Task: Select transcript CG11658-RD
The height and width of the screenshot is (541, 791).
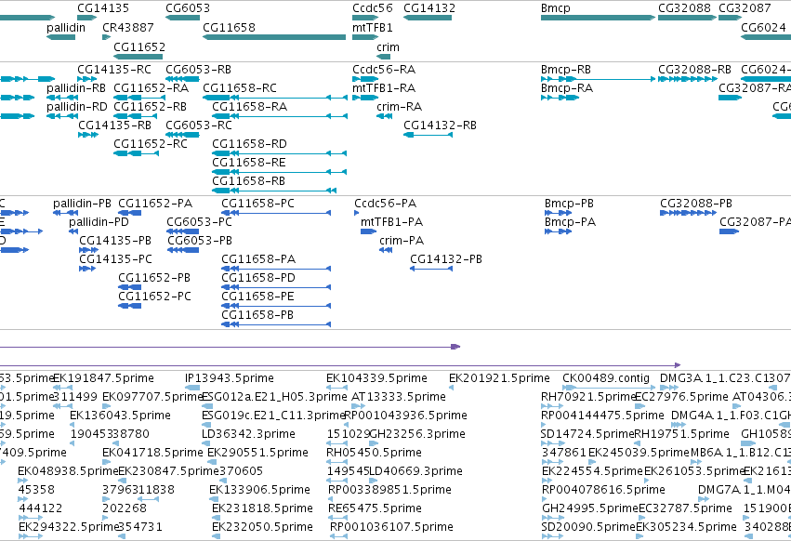Action: point(280,153)
